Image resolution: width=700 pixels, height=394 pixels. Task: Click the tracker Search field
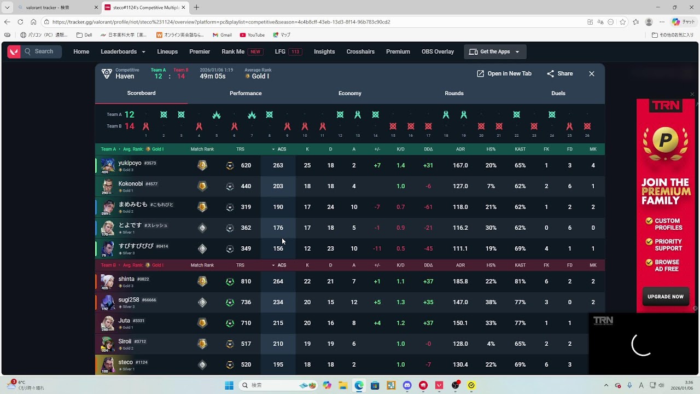(42, 51)
